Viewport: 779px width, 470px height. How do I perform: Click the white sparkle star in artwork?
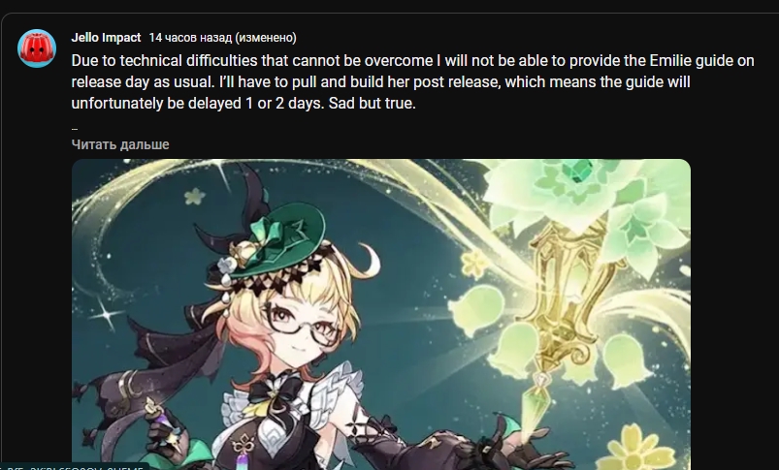point(106,314)
